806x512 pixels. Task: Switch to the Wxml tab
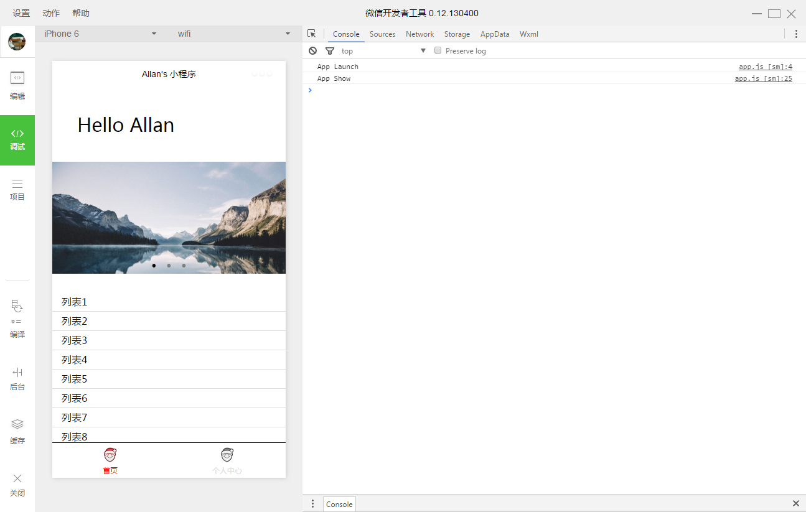(529, 34)
